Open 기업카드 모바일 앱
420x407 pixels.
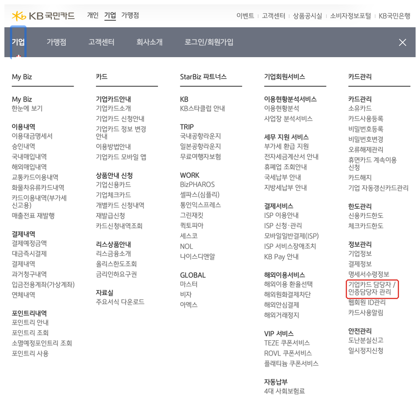pyautogui.click(x=121, y=157)
